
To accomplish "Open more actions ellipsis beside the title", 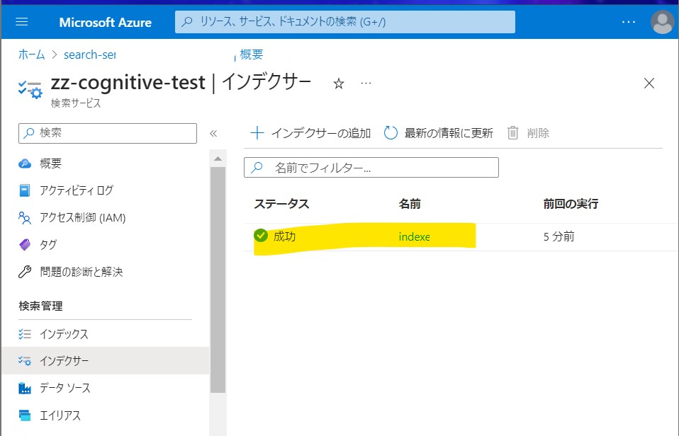I will point(366,83).
